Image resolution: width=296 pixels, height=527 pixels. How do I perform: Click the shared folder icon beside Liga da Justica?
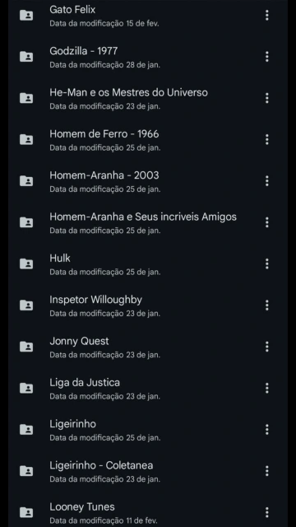26,388
